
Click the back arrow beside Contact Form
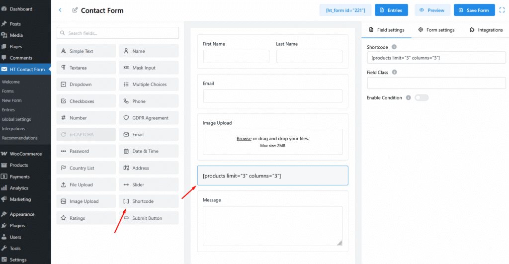[x=60, y=10]
